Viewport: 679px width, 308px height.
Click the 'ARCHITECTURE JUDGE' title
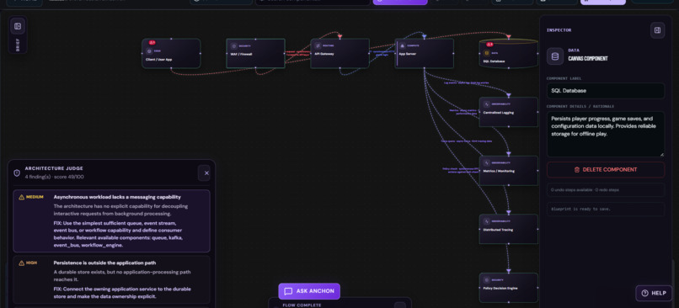click(x=54, y=168)
